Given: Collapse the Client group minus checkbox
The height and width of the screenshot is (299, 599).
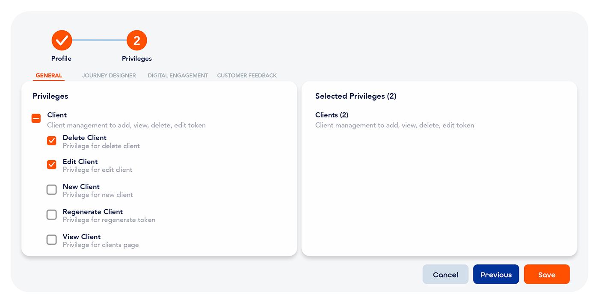Looking at the screenshot, I should click(36, 118).
